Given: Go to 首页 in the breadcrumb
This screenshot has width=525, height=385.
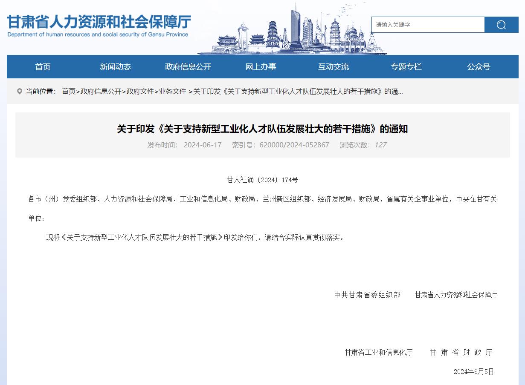Looking at the screenshot, I should [69, 91].
